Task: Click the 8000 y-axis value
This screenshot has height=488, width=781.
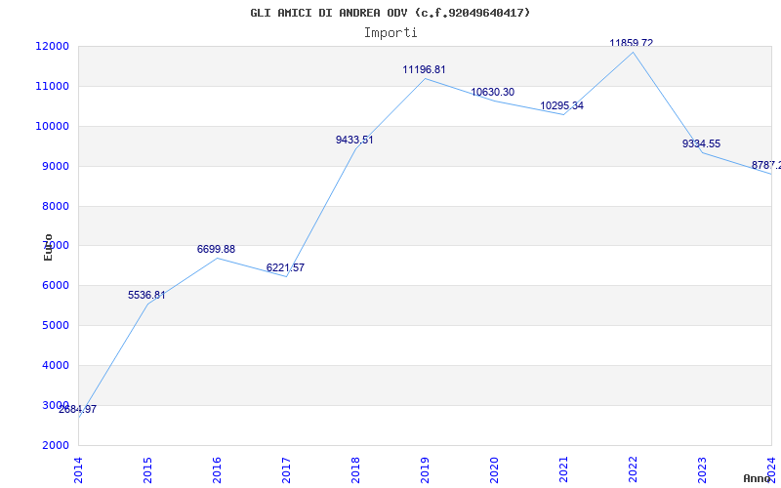Action: click(55, 206)
